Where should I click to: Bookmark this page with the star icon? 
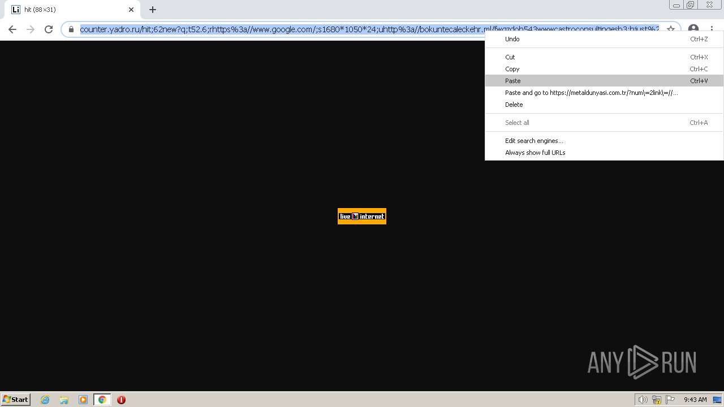point(671,29)
